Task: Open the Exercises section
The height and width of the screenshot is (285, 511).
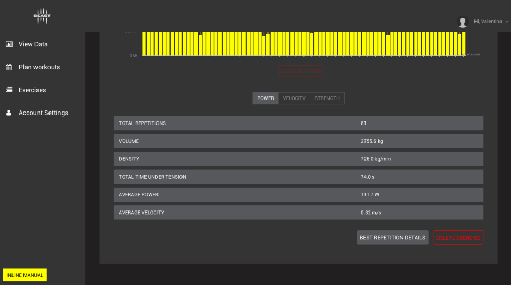Action: 32,90
